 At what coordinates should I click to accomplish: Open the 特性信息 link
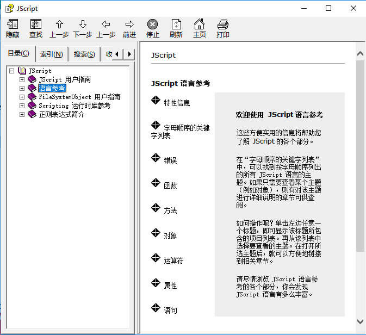click(177, 103)
